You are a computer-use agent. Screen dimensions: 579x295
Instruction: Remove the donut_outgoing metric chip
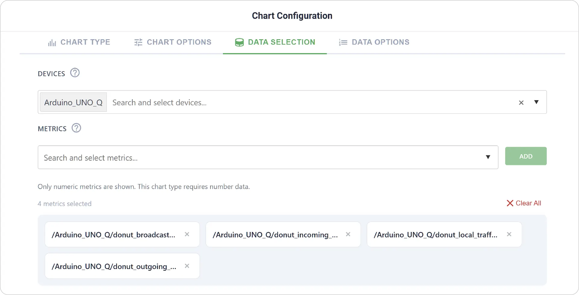click(x=187, y=266)
